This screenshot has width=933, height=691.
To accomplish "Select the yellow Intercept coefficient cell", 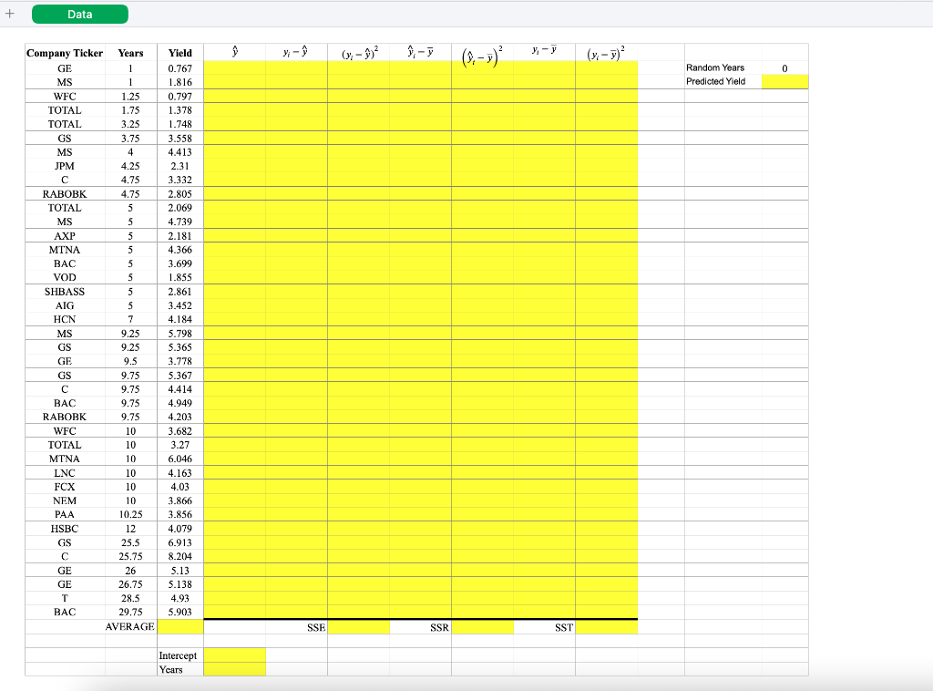I will 233,655.
